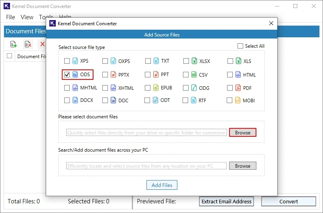Click Browse under Please select document files

pos(243,132)
